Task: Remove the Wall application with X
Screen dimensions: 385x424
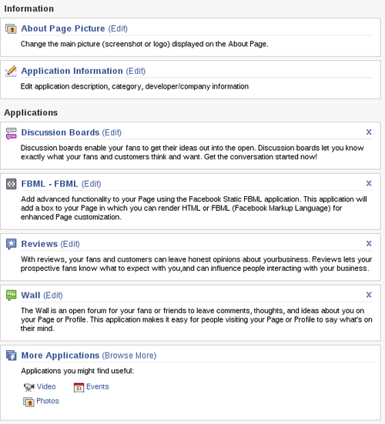Action: (369, 295)
